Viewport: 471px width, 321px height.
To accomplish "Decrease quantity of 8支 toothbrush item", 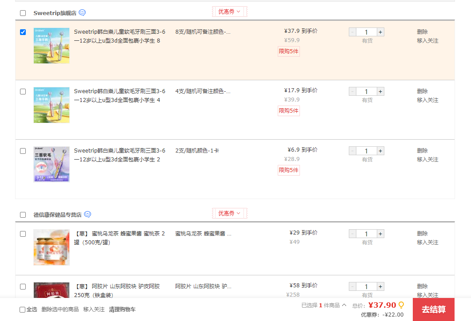I will 352,32.
